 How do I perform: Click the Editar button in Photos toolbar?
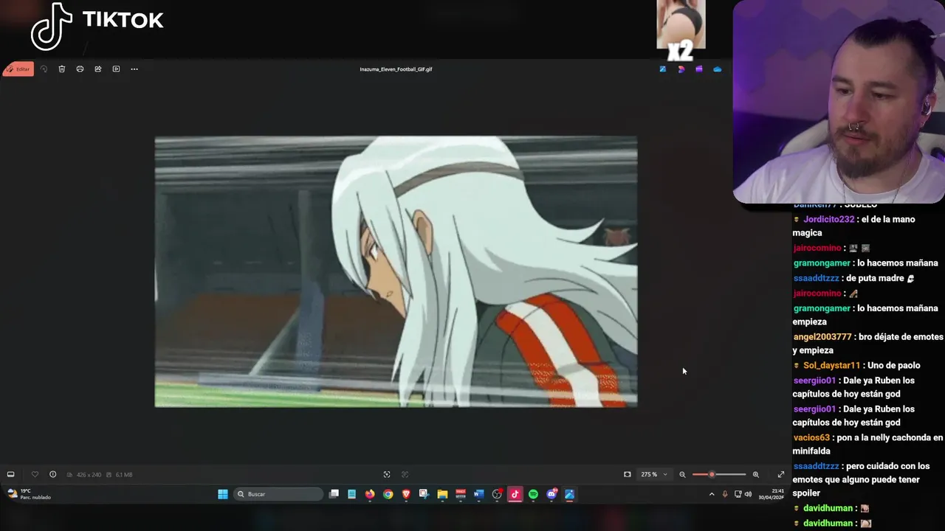tap(18, 69)
